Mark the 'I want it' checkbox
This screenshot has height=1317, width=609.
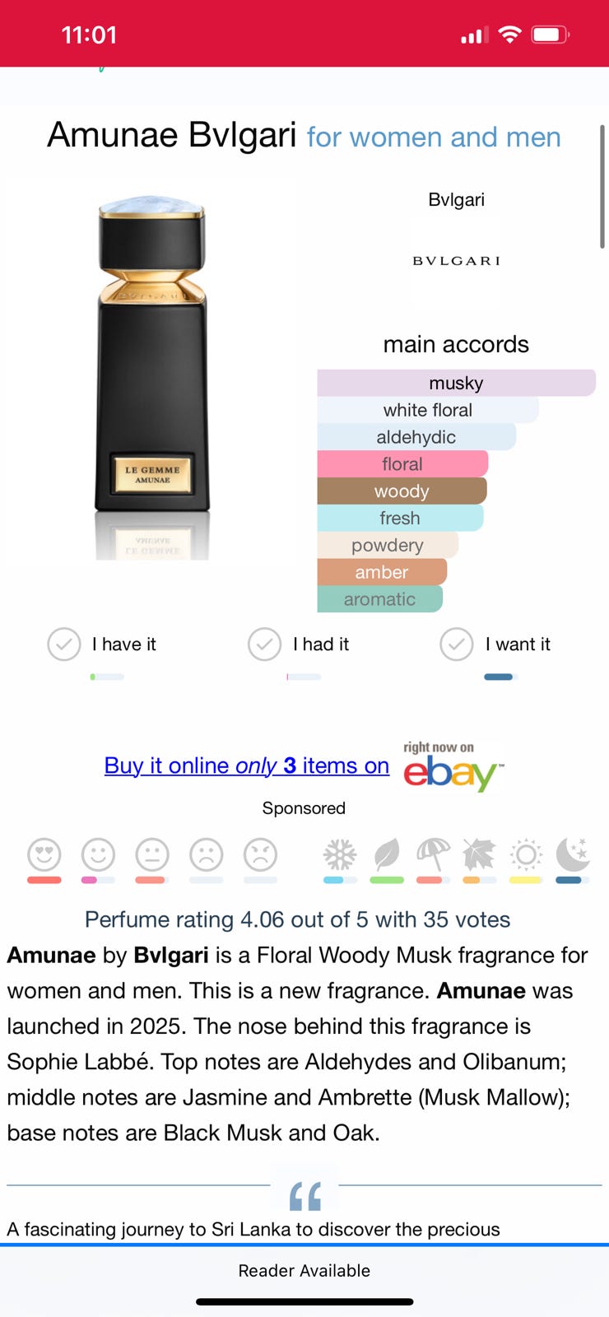[x=457, y=645]
